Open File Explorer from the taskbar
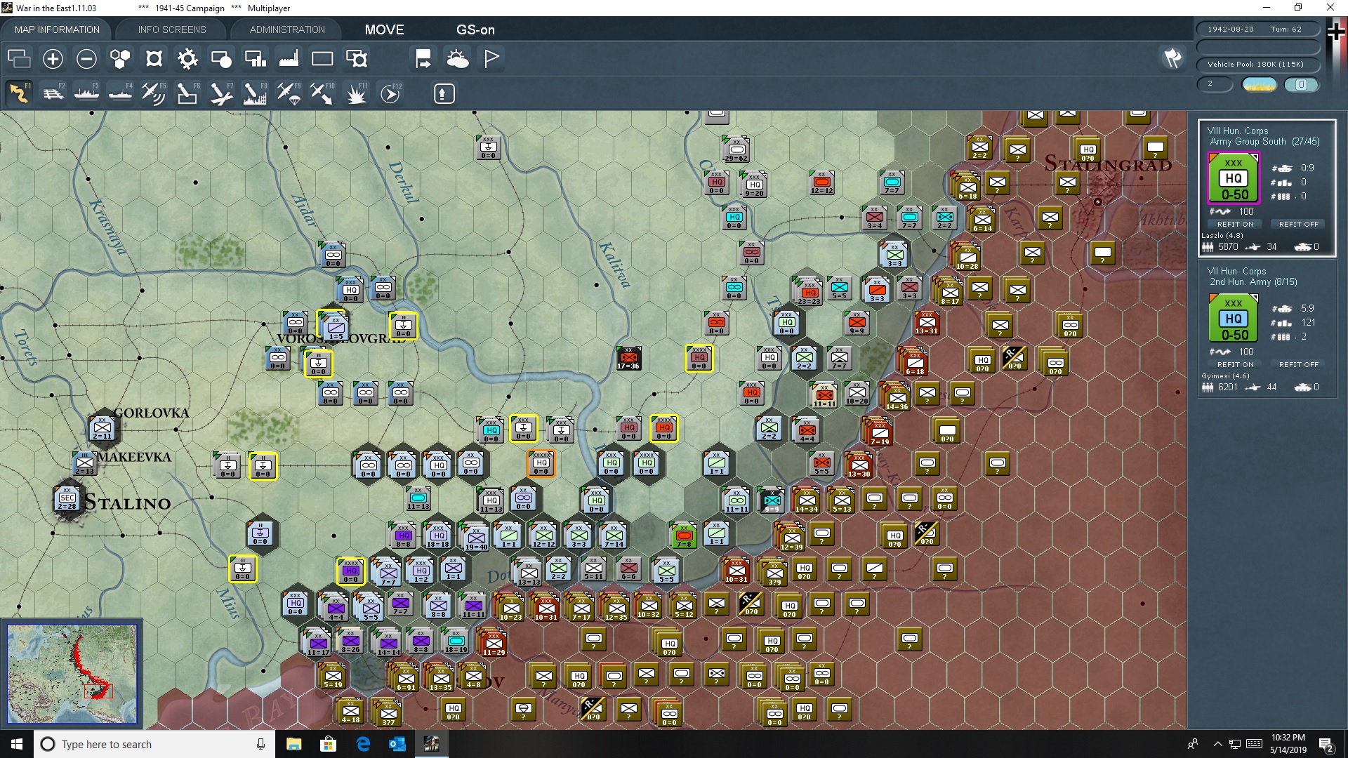 293,744
